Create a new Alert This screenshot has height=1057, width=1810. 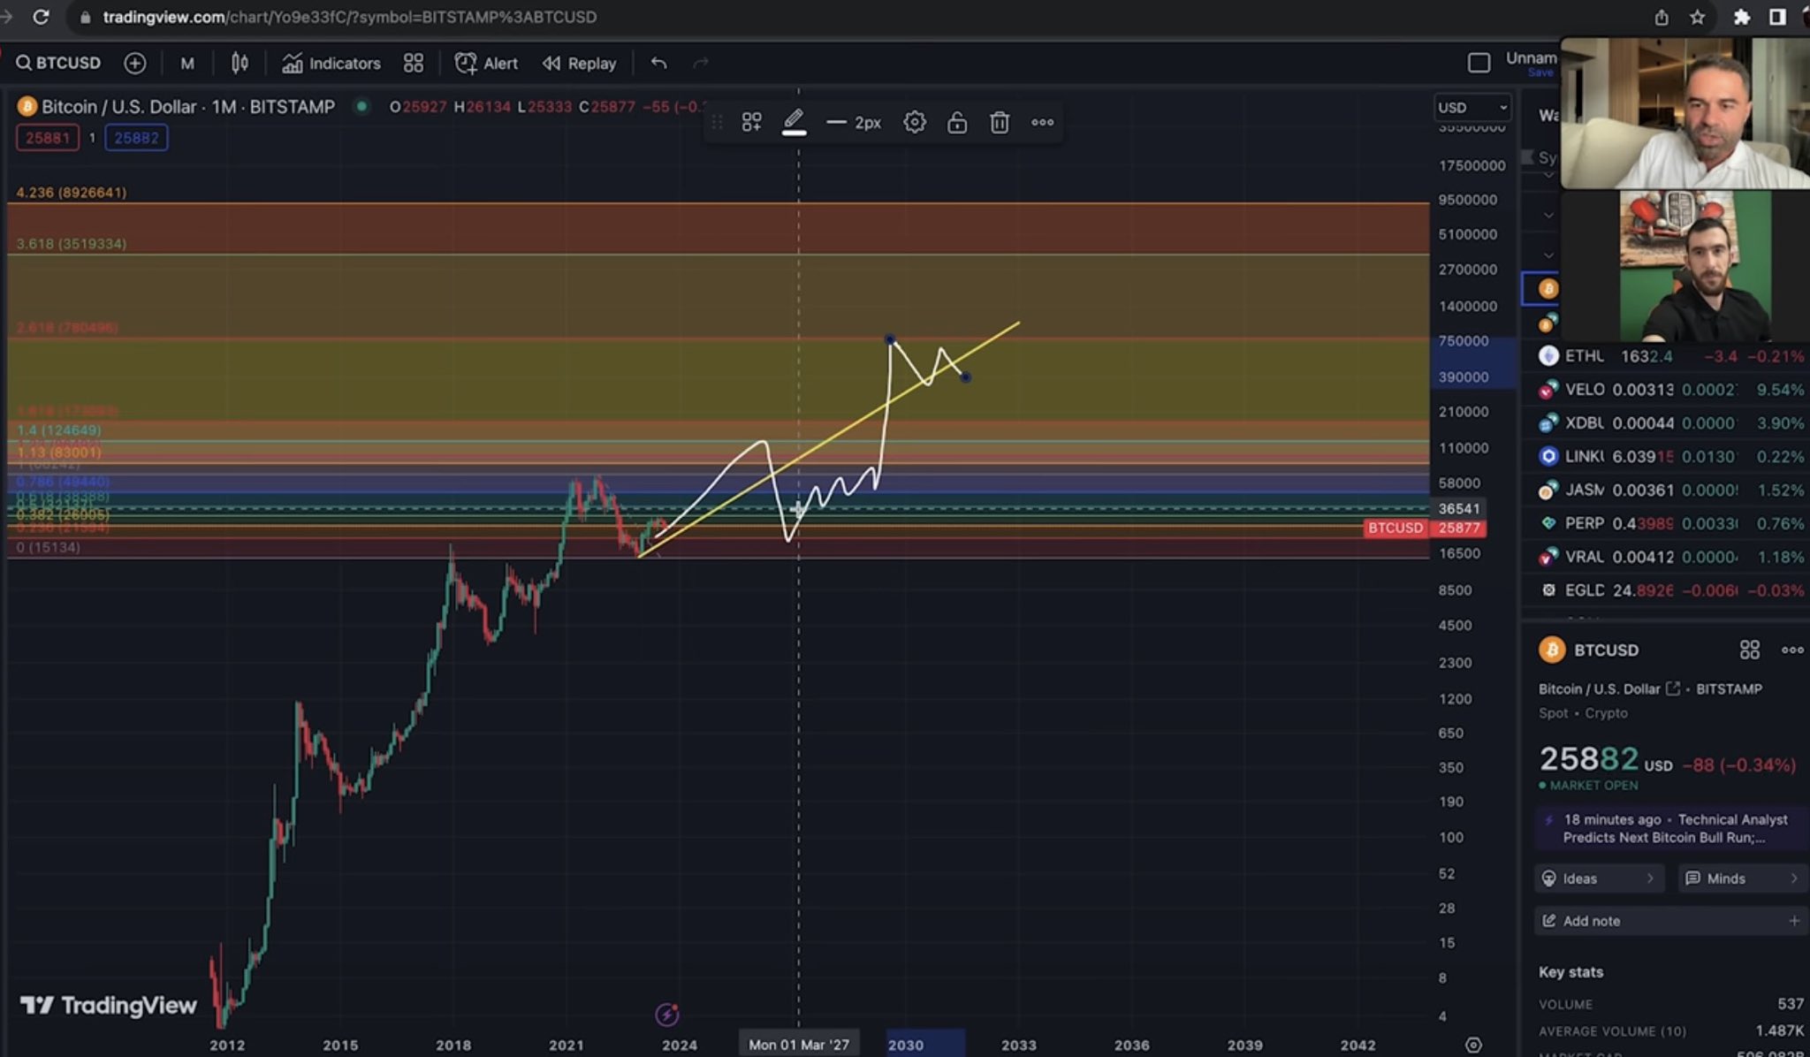pos(486,63)
